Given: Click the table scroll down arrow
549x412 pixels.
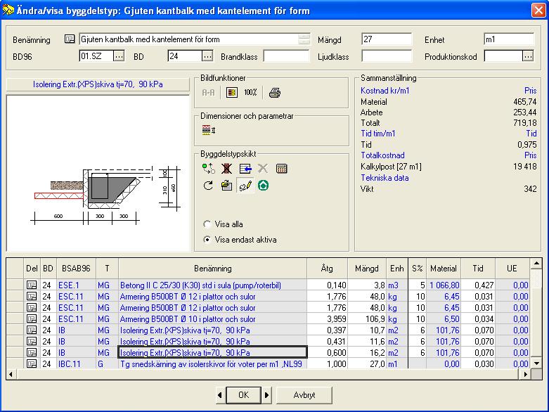Looking at the screenshot, I should coord(536,363).
